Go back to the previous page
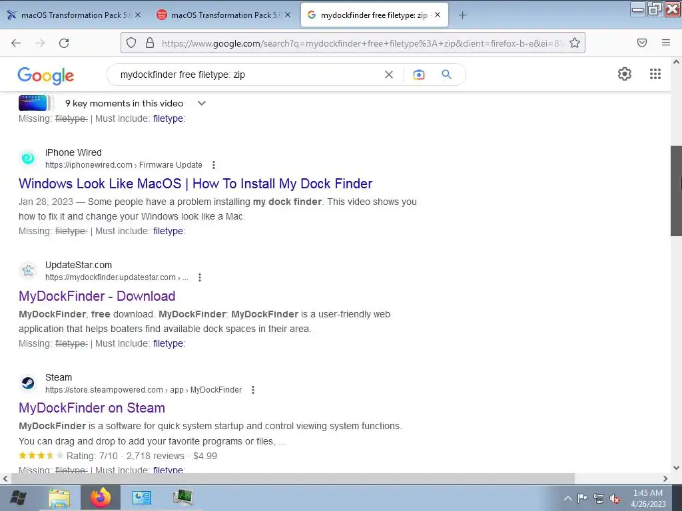 coord(16,43)
